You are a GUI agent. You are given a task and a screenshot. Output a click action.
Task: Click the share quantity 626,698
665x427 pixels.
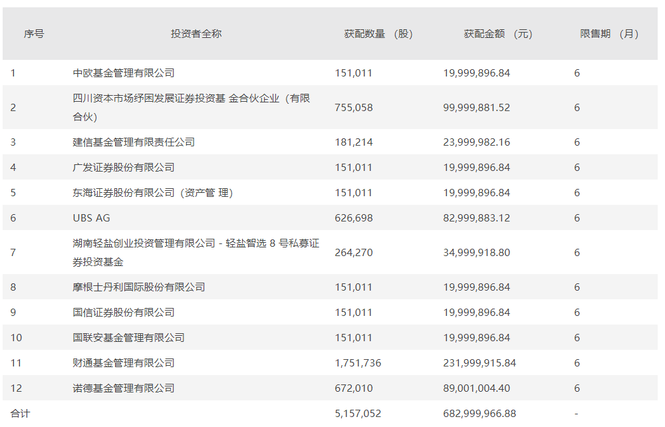click(354, 218)
